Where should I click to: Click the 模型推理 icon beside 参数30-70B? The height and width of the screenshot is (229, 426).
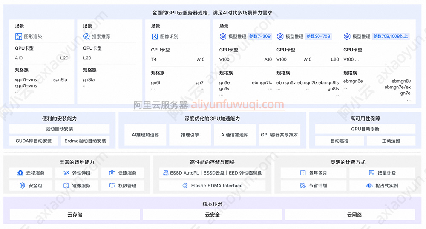coord(280,36)
